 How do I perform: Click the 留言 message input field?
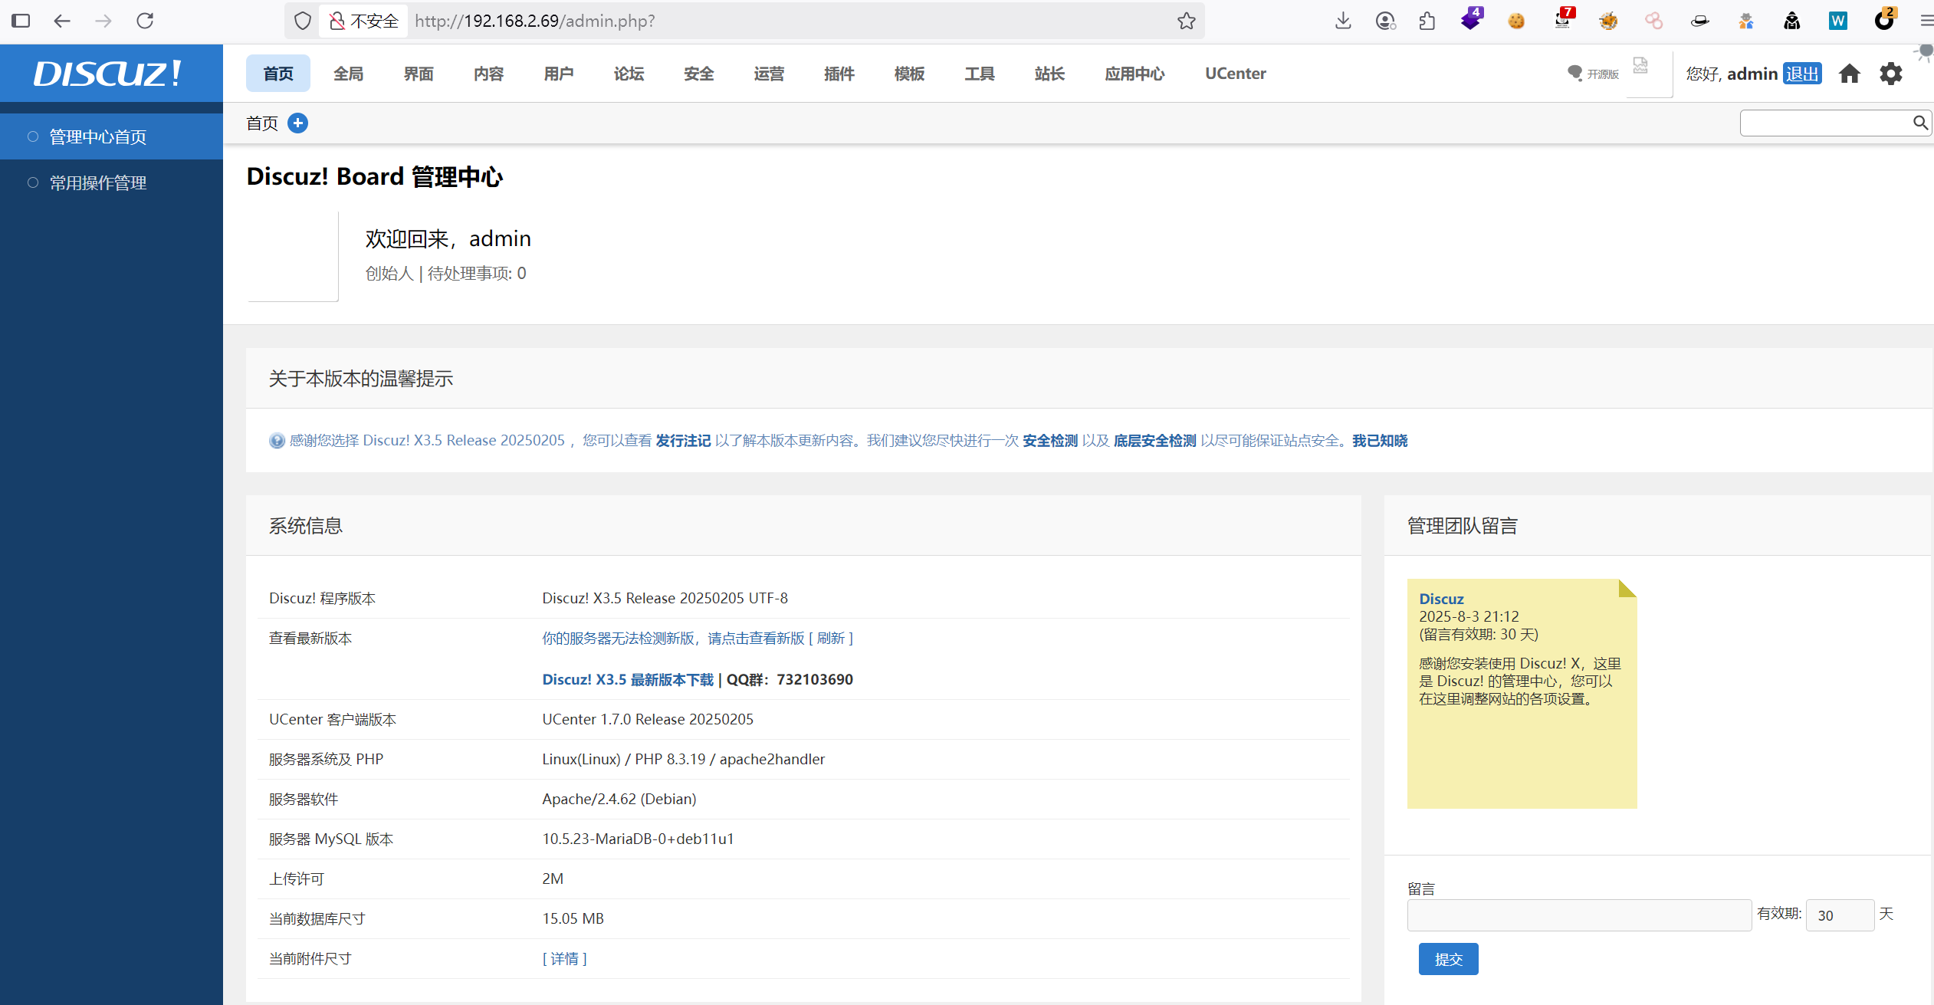(1578, 915)
